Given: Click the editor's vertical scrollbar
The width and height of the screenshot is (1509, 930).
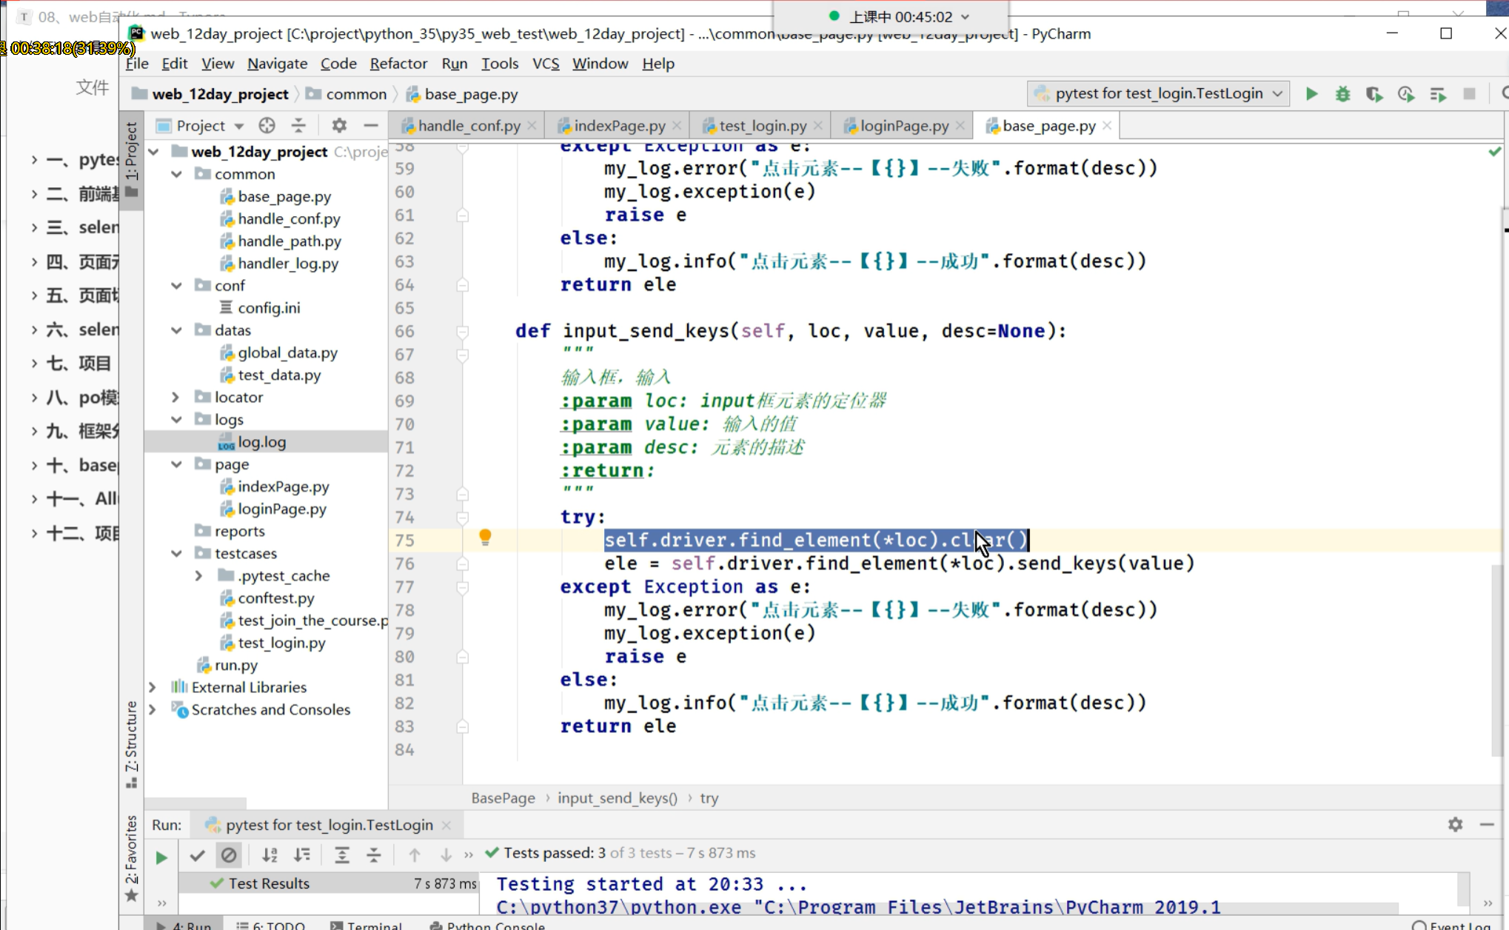Looking at the screenshot, I should 1497,659.
